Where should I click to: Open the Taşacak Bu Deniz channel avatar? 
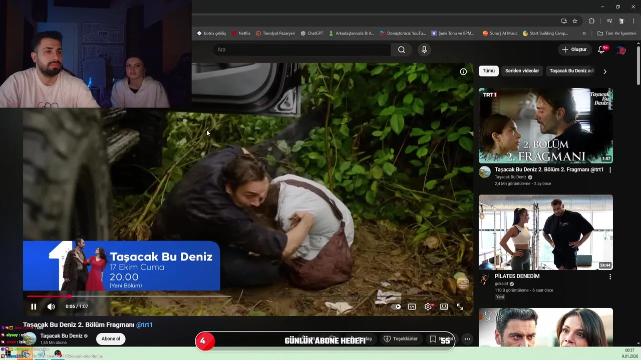[31, 338]
